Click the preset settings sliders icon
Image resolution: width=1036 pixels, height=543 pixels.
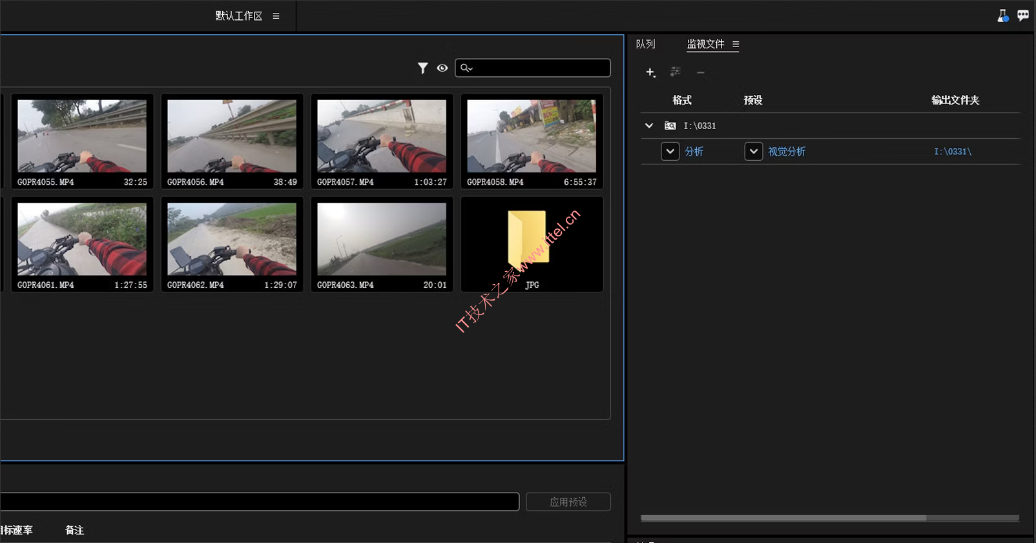(x=676, y=72)
